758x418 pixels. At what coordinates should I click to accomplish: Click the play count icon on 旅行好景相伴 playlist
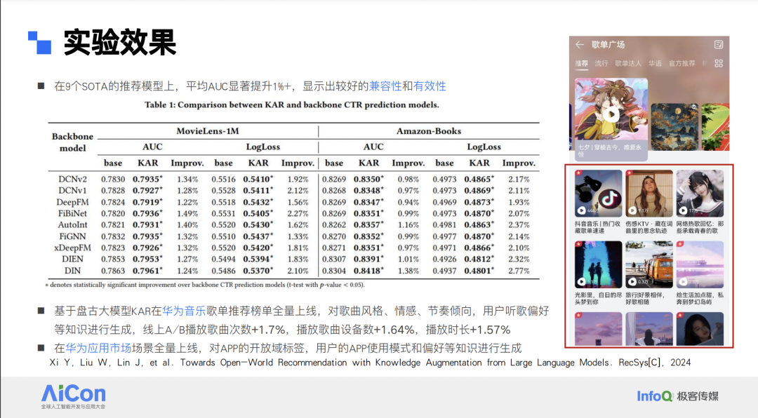point(632,281)
